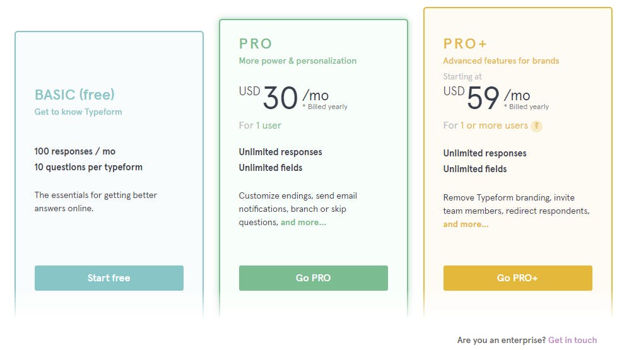Click the "For 1 user" label
Viewport: 629px width, 350px height.
click(260, 125)
